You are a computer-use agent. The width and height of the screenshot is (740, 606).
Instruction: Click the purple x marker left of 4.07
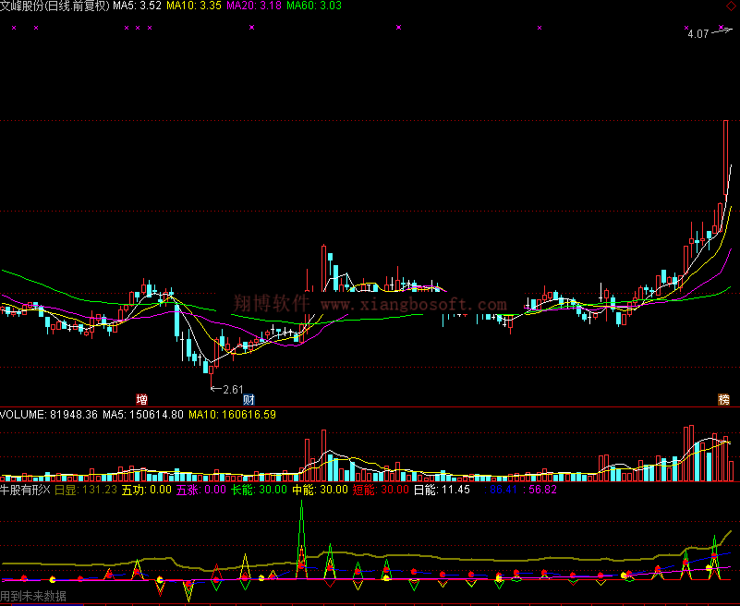pos(686,28)
